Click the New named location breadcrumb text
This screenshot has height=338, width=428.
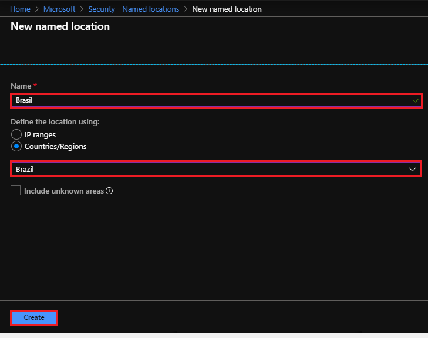(227, 9)
